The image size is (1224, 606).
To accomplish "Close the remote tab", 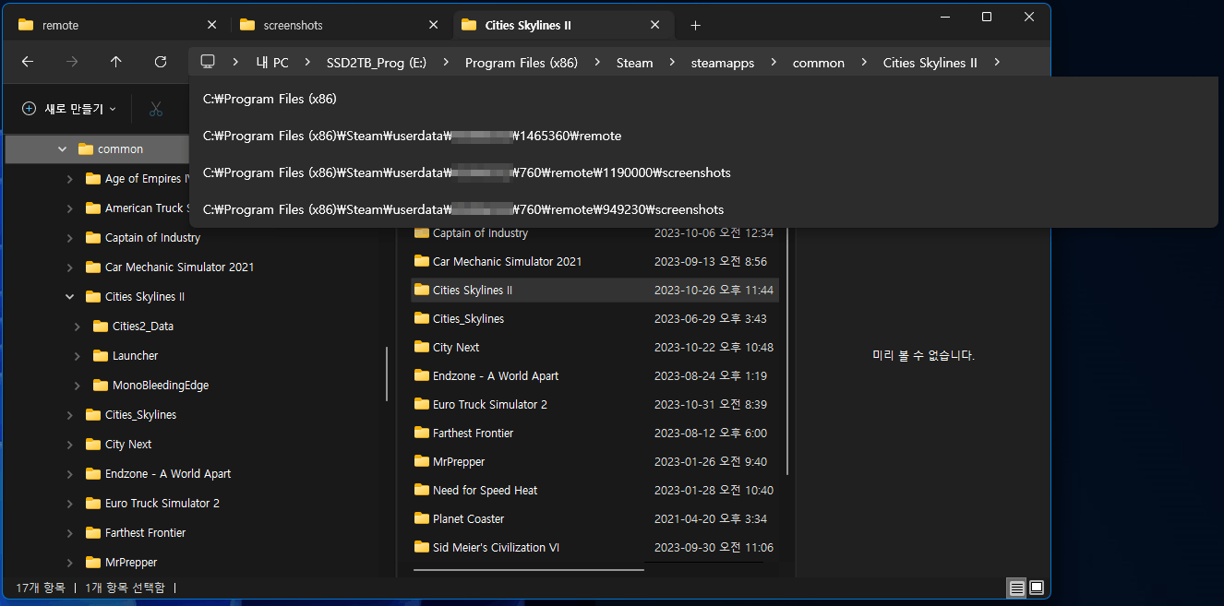I will click(x=211, y=25).
